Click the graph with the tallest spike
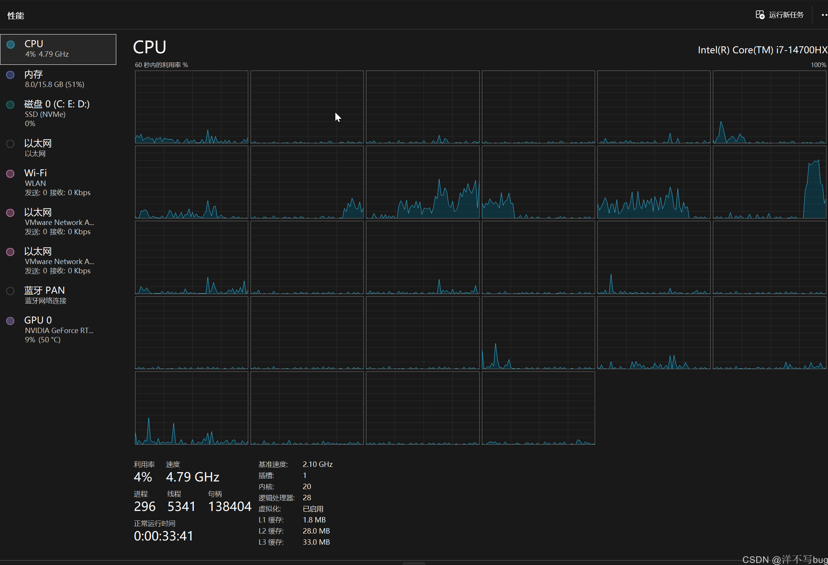 769,182
